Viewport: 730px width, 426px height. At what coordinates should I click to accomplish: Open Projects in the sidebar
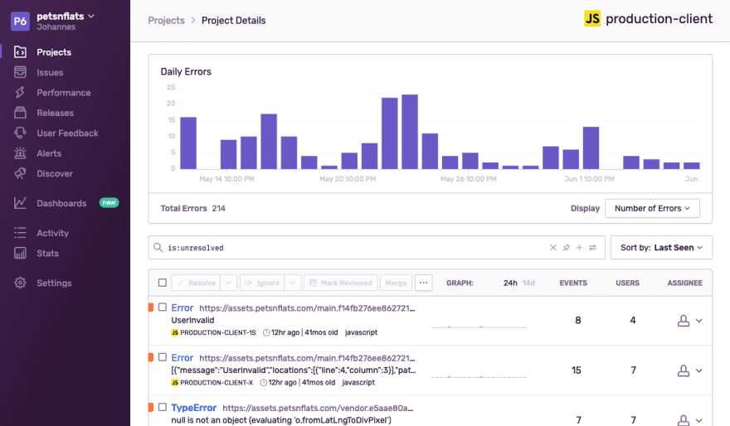54,52
